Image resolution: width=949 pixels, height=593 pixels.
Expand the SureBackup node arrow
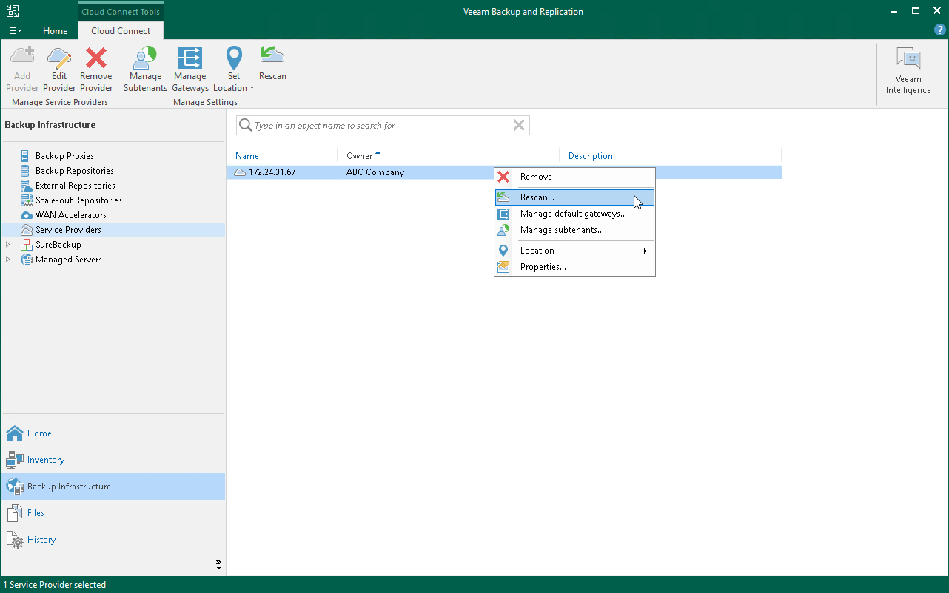[x=8, y=245]
